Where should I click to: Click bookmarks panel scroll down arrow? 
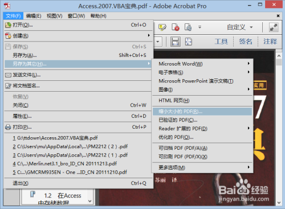(90, 201)
